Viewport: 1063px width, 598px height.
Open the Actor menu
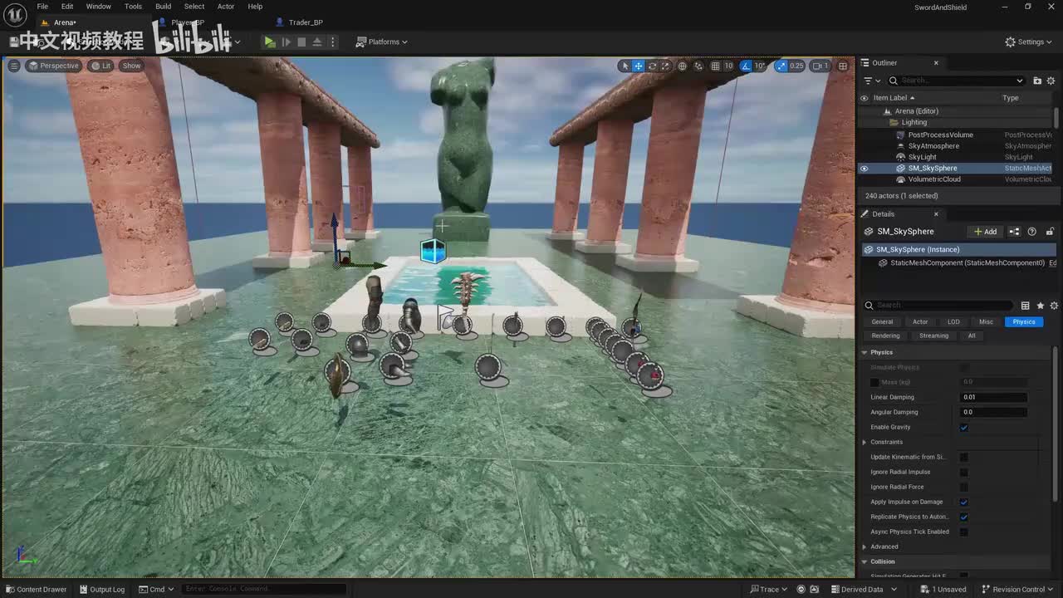[x=226, y=6]
